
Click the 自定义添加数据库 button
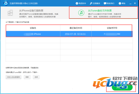14,77
